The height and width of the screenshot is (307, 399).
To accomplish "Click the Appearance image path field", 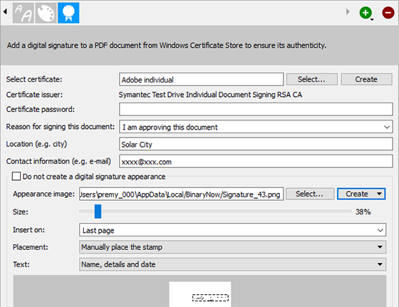I will click(x=181, y=194).
